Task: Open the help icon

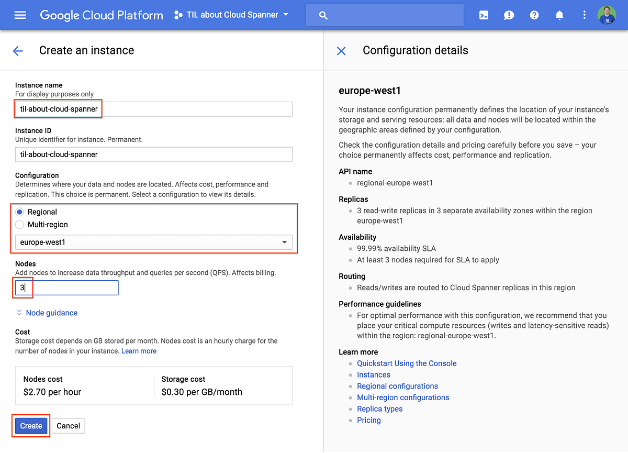Action: pyautogui.click(x=534, y=15)
